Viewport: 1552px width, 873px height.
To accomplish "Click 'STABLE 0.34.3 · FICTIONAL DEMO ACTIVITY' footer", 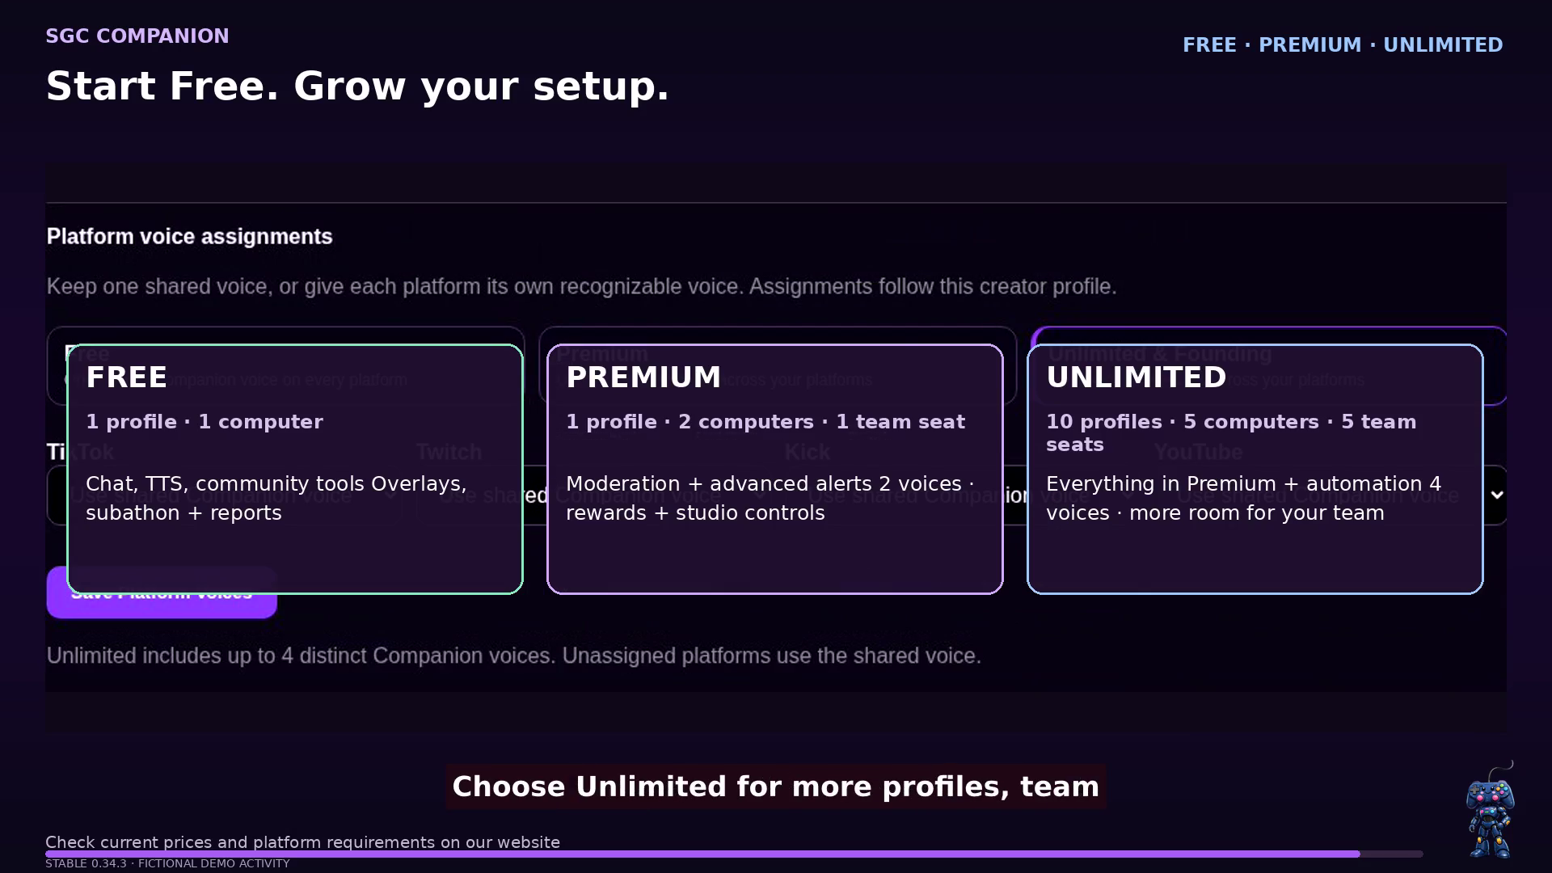I will 167,863.
